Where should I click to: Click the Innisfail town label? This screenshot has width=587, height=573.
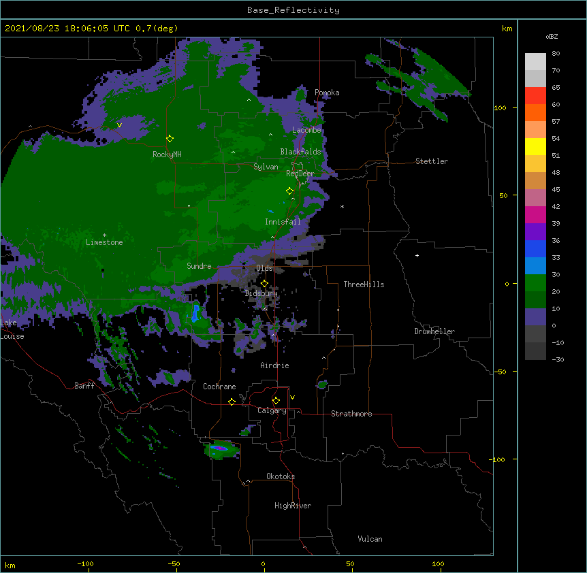tap(283, 222)
